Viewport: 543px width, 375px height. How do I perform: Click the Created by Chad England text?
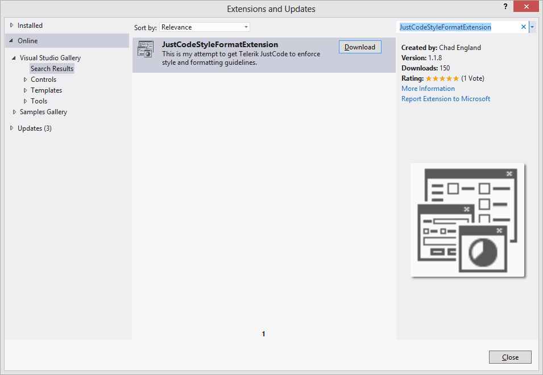[x=441, y=48]
